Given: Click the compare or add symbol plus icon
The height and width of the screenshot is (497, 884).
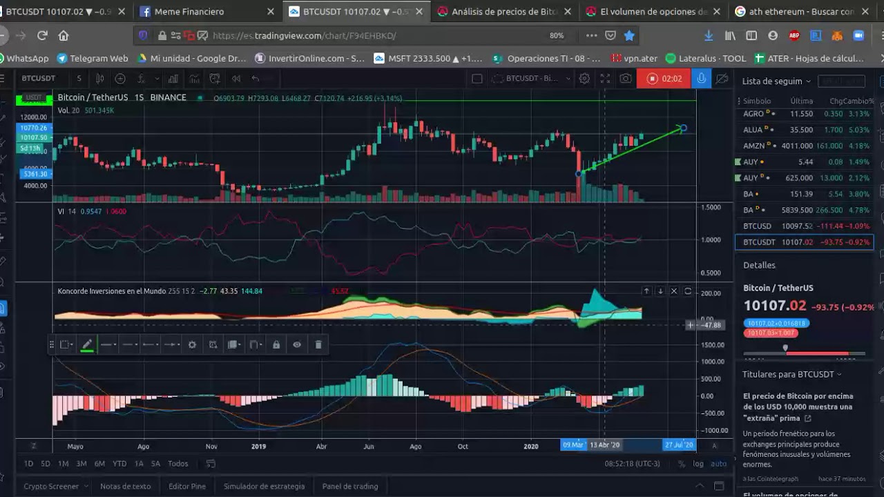Looking at the screenshot, I should point(120,79).
